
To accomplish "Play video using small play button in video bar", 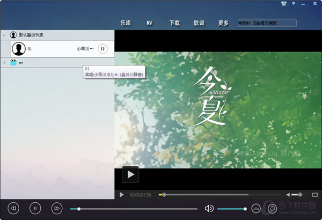I will pos(122,195).
